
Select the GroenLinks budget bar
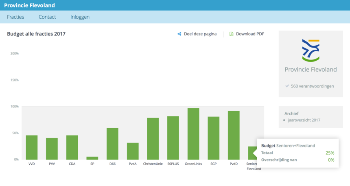(x=193, y=134)
